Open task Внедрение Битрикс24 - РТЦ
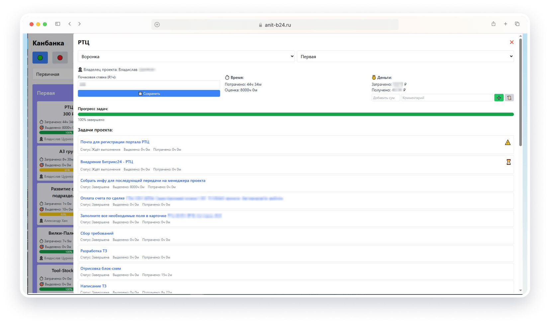550x324 pixels. (107, 162)
